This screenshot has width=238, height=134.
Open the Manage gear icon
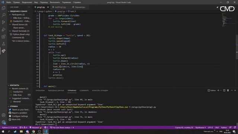[3, 122]
